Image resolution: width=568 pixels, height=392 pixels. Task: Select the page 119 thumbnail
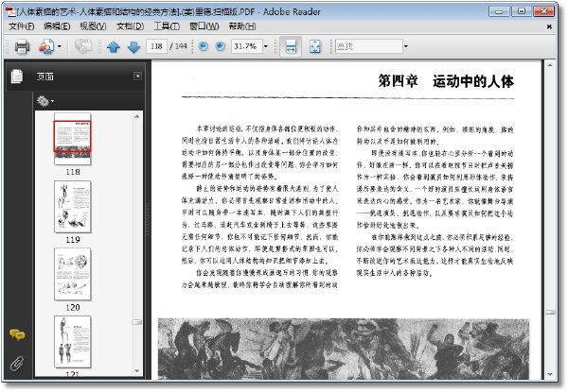(x=73, y=207)
